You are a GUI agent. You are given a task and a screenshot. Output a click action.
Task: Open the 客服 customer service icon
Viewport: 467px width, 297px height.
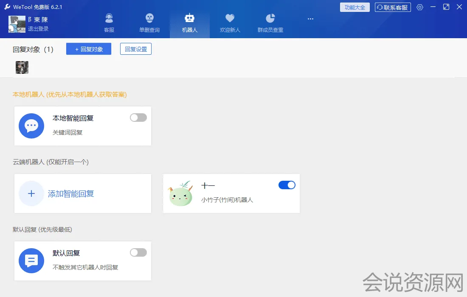[109, 19]
